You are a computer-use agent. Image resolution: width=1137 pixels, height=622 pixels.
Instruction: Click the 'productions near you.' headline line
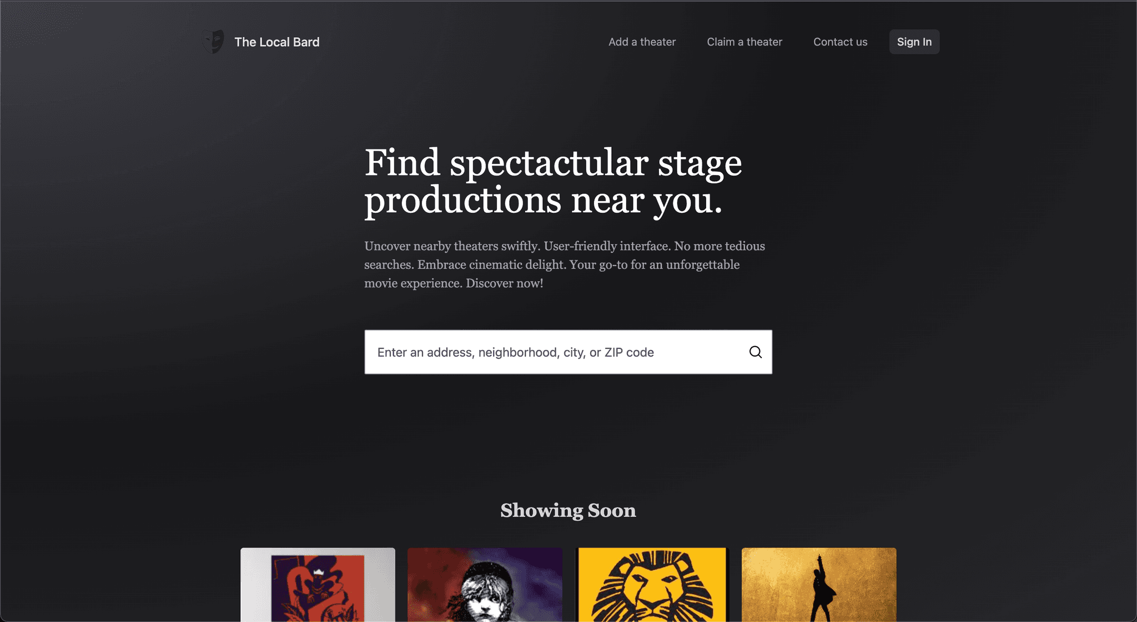click(x=544, y=200)
